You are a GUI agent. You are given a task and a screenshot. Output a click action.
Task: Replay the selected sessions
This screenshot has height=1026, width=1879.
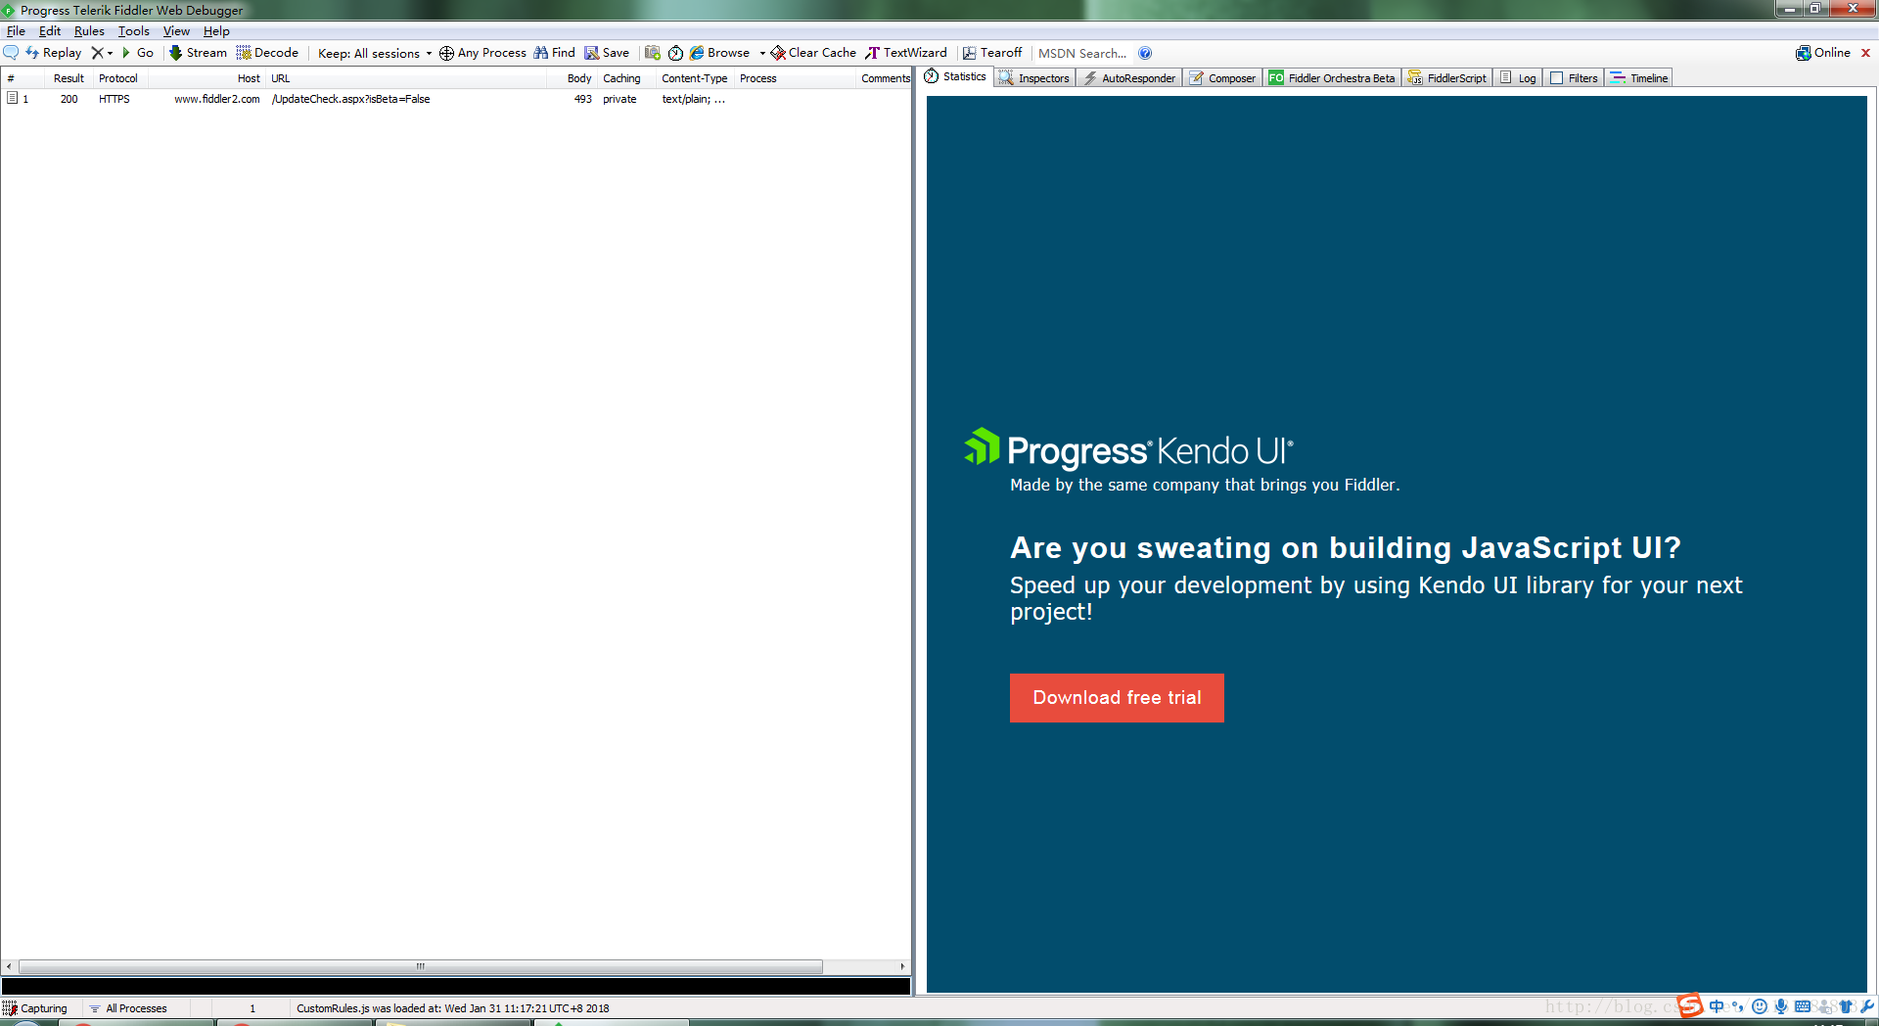pos(54,53)
